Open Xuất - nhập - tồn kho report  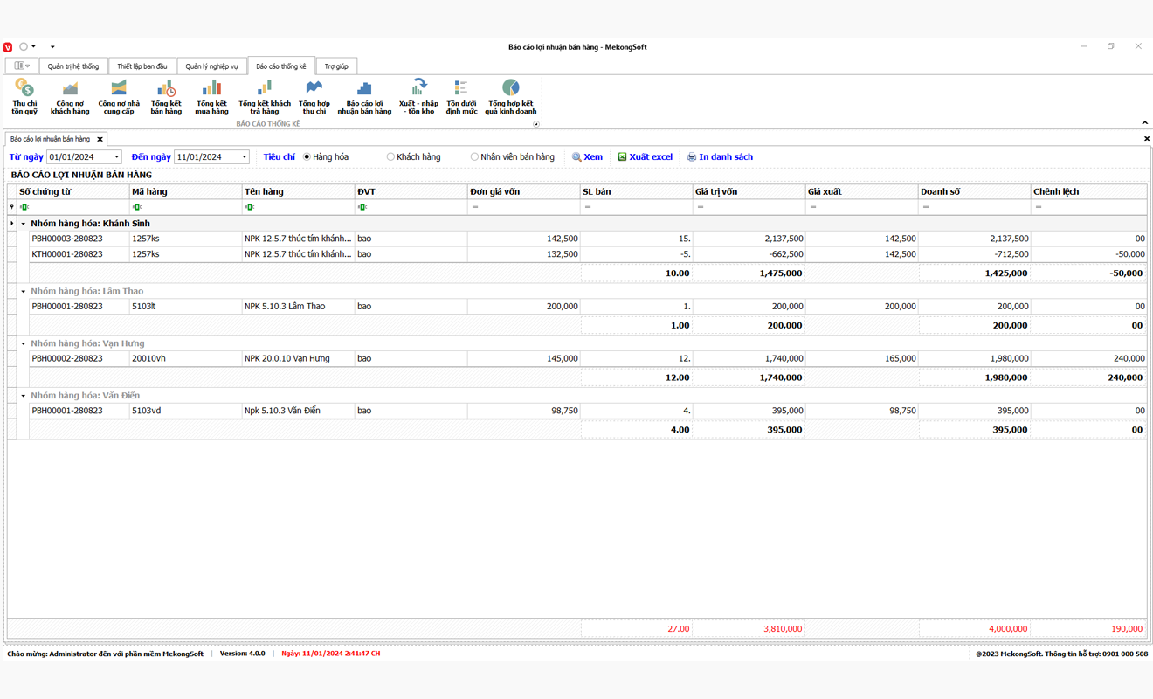pyautogui.click(x=418, y=96)
